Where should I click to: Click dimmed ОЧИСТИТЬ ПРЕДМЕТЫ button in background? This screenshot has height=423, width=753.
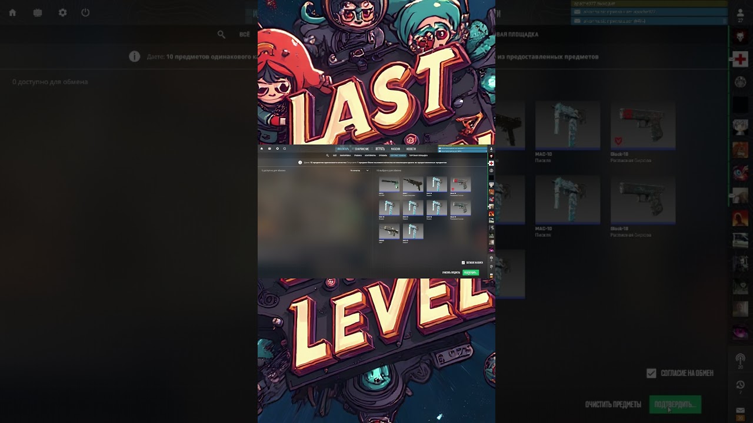pyautogui.click(x=613, y=404)
